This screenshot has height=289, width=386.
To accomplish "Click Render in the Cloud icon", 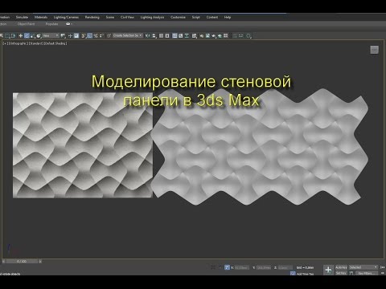I will pyautogui.click(x=220, y=35).
